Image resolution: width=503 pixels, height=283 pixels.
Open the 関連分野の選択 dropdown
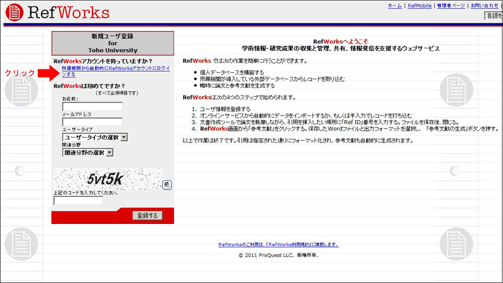click(x=87, y=152)
